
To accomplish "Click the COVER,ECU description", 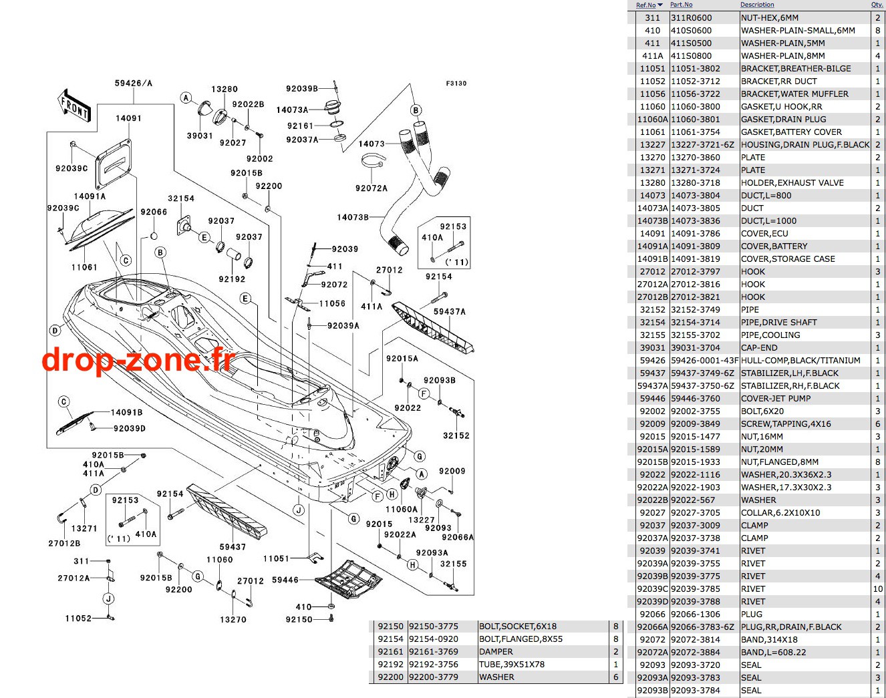I will coord(764,234).
